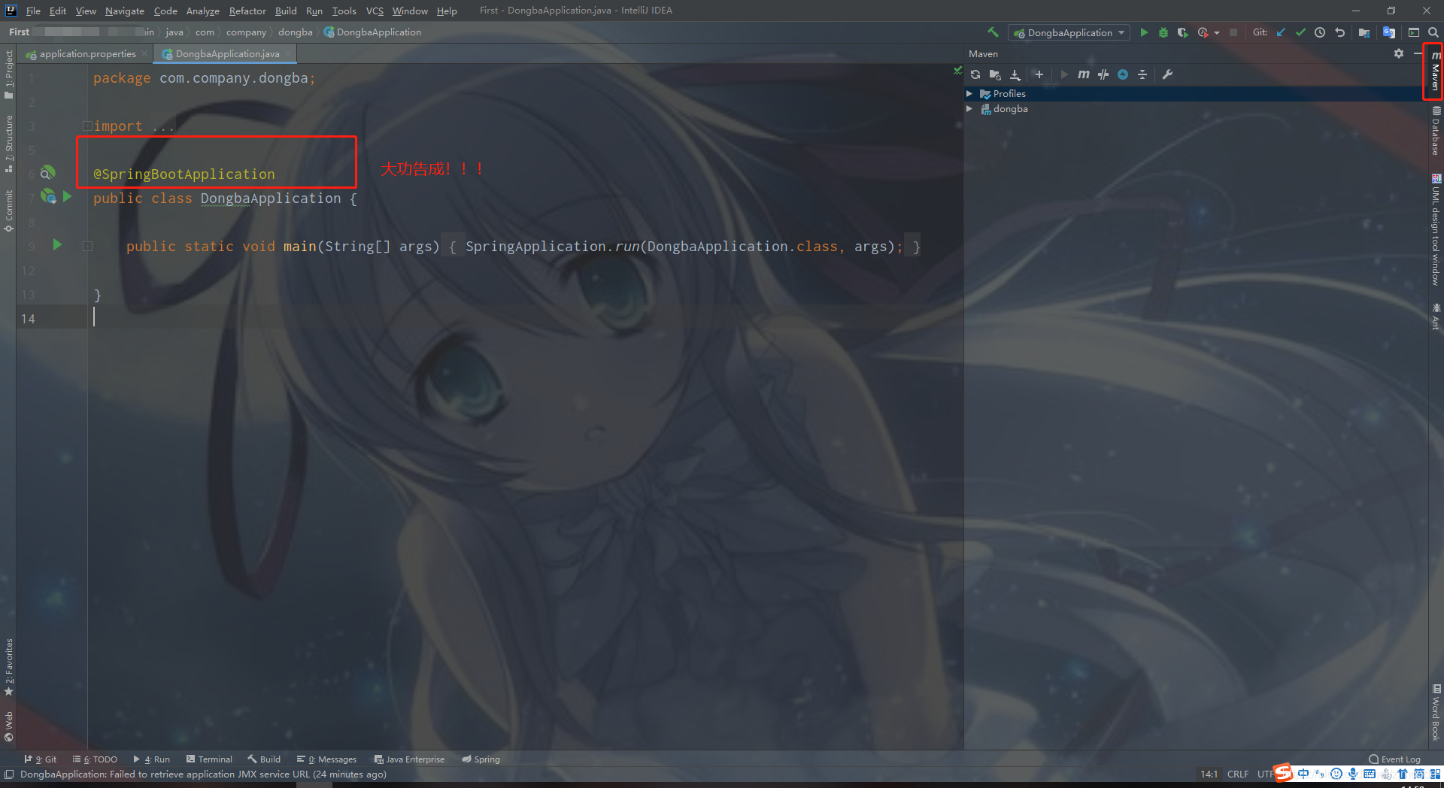Image resolution: width=1444 pixels, height=788 pixels.
Task: Open the Favorites tool window
Action: [8, 667]
